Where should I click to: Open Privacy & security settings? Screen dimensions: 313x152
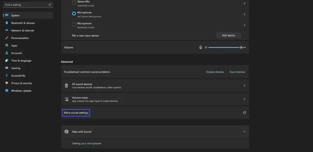[28, 83]
